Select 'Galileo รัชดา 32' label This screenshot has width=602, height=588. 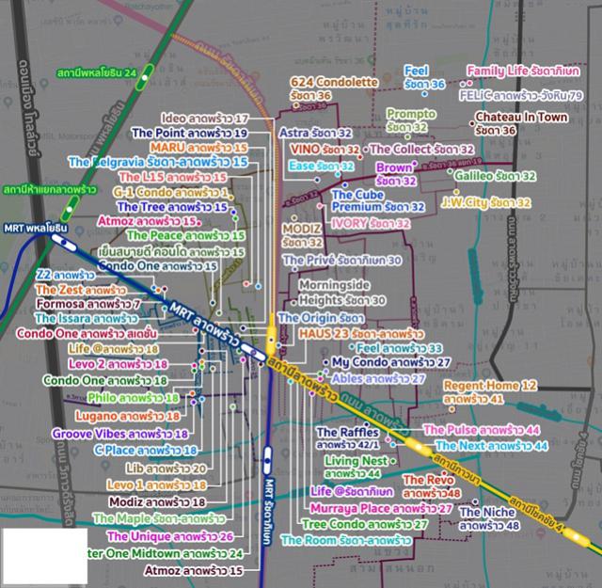[495, 176]
